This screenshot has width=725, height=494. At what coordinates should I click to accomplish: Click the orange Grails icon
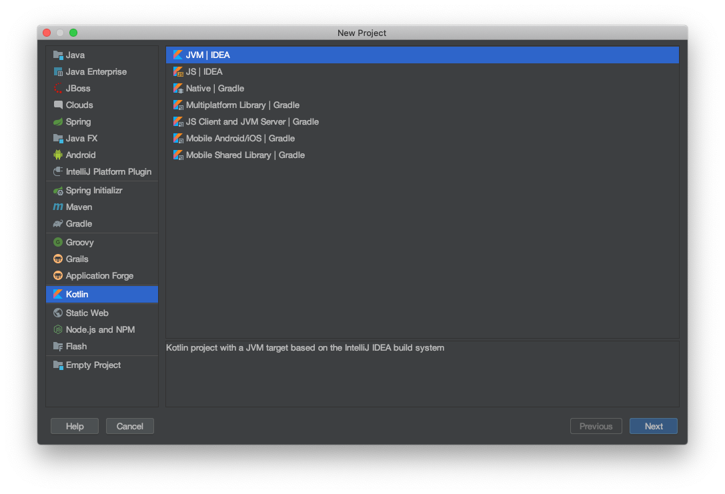click(58, 259)
